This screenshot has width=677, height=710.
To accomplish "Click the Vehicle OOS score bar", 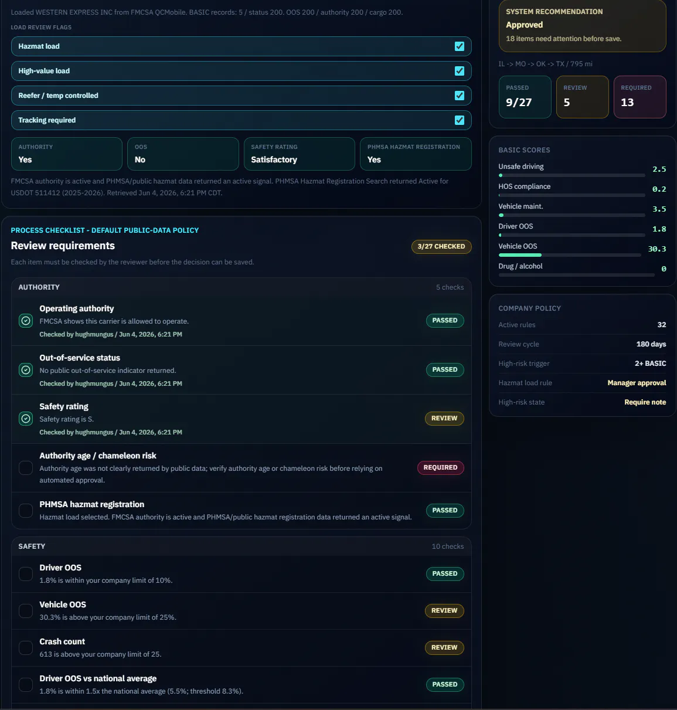I will (x=570, y=255).
